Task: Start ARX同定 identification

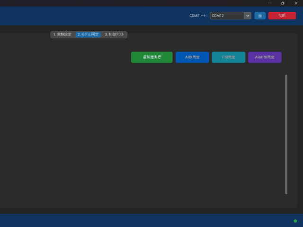Action: point(192,57)
